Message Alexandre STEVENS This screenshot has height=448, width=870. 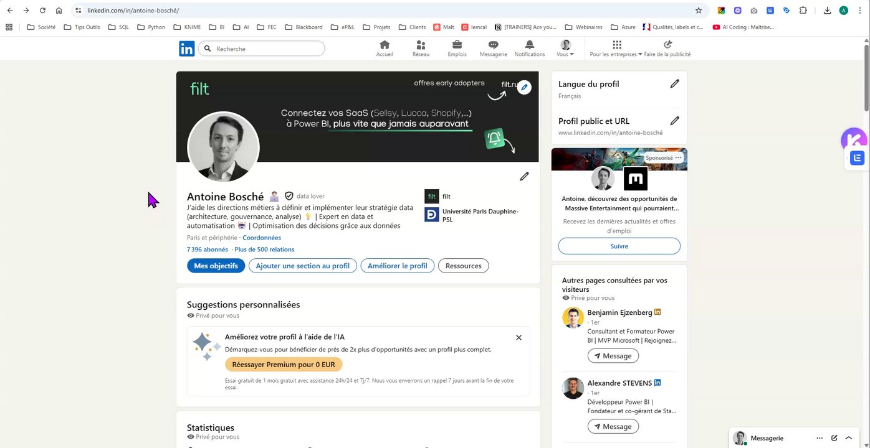[x=613, y=426]
